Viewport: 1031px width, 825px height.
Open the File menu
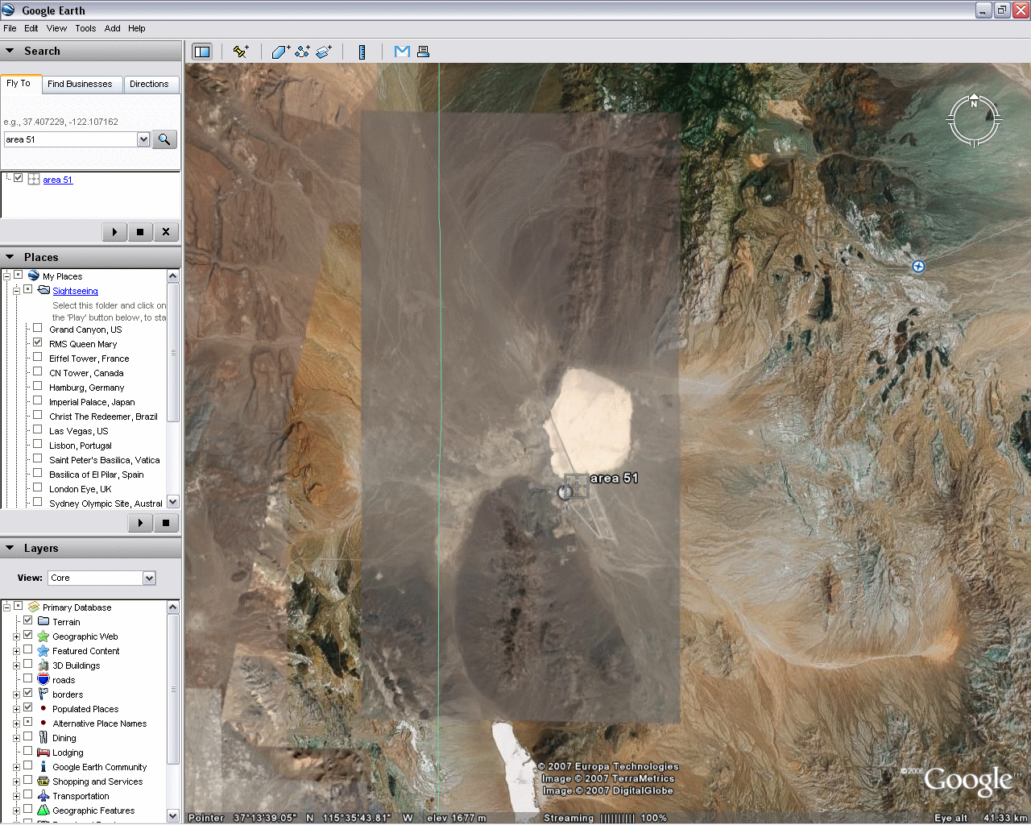(x=10, y=28)
